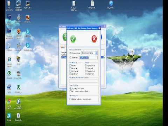This screenshot has width=168, height=126.
Task: Close the file properties dialog
Action: (x=99, y=28)
